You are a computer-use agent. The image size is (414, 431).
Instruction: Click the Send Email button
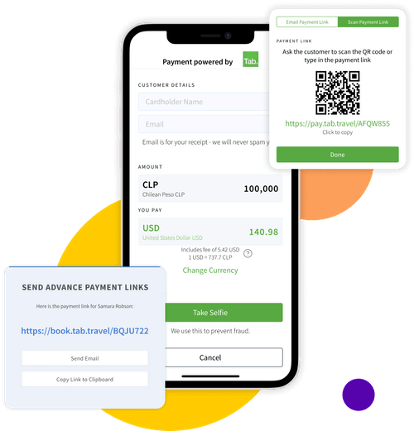click(x=84, y=358)
